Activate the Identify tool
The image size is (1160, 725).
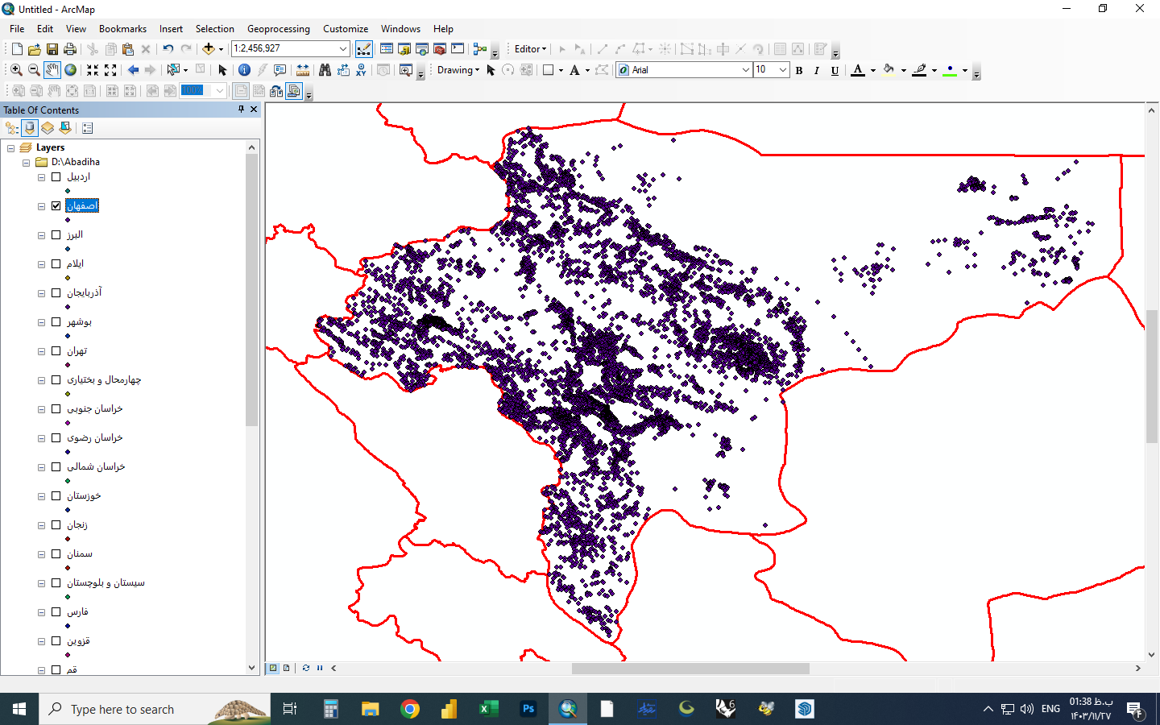(x=244, y=70)
